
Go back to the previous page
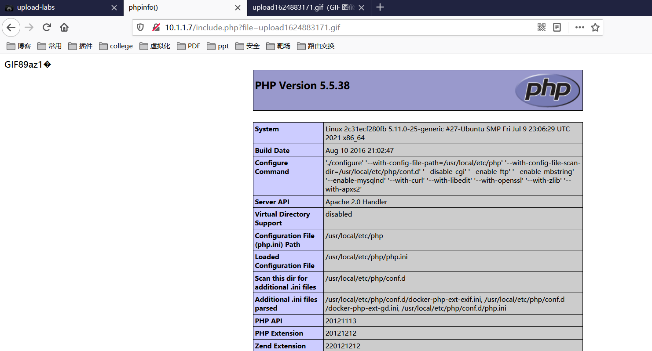pyautogui.click(x=11, y=27)
